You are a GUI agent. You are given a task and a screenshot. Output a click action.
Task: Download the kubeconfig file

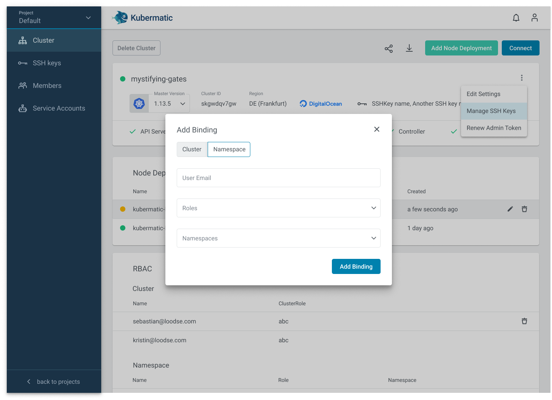tap(409, 48)
